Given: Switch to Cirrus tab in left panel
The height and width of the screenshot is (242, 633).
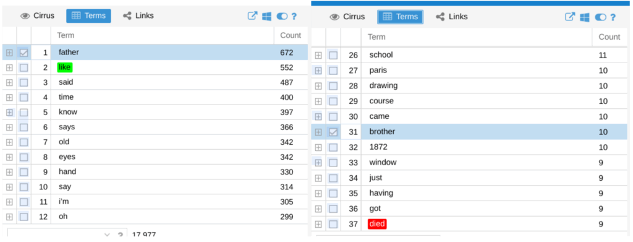Looking at the screenshot, I should click(37, 15).
